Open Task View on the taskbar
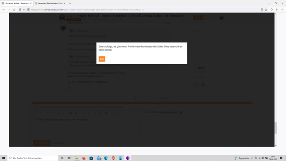286x161 pixels. (69, 158)
